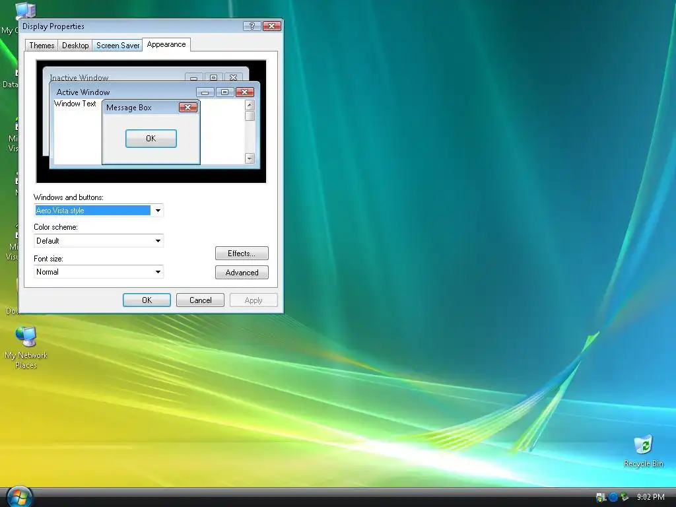Open the Font size dropdown
Viewport: 676px width, 507px height.
[x=99, y=272]
